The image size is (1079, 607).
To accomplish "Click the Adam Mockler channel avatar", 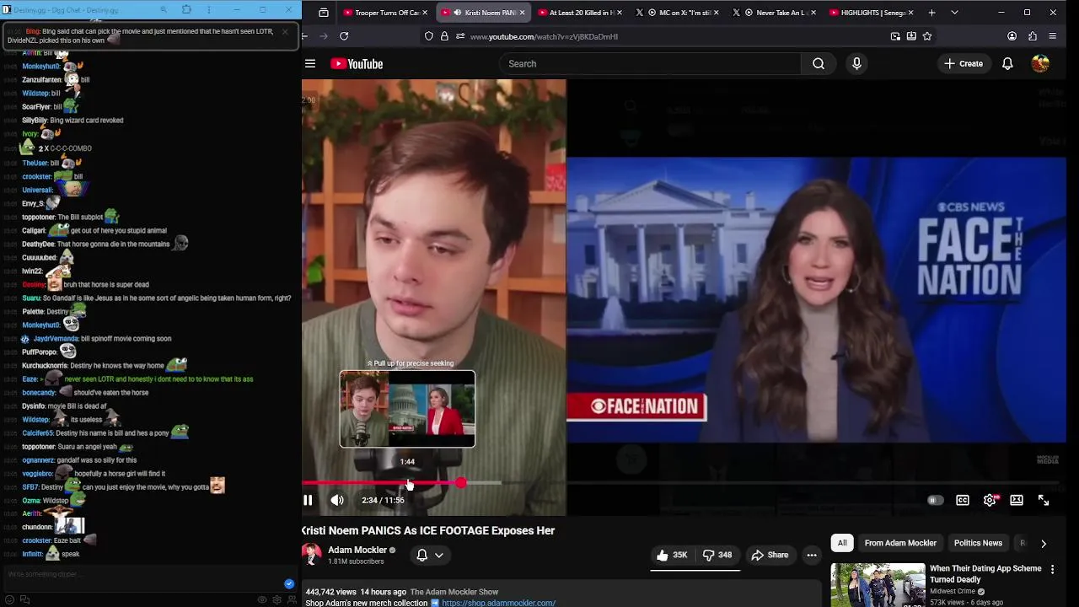I will (x=312, y=555).
